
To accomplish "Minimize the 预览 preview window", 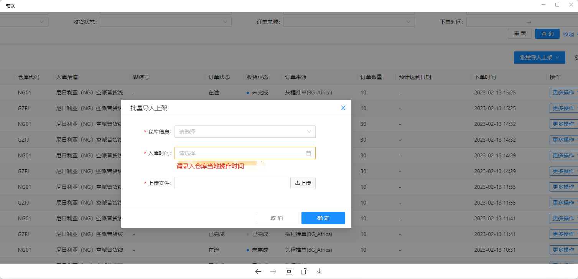I will [x=543, y=5].
